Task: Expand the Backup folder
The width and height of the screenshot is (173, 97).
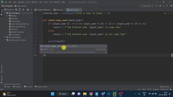Action: coord(7,16)
